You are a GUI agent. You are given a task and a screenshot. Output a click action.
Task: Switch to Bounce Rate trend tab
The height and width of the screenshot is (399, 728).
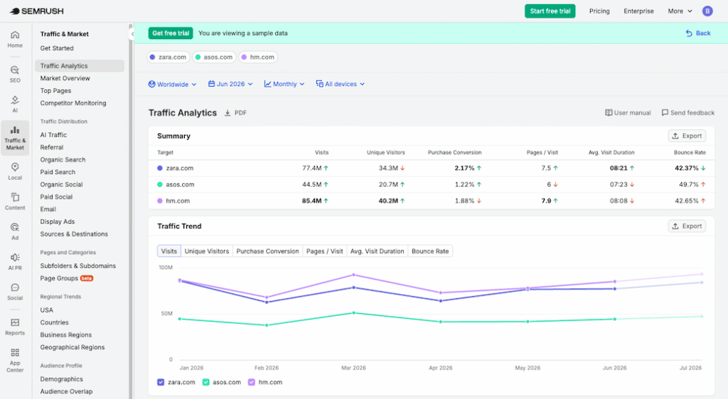(430, 251)
